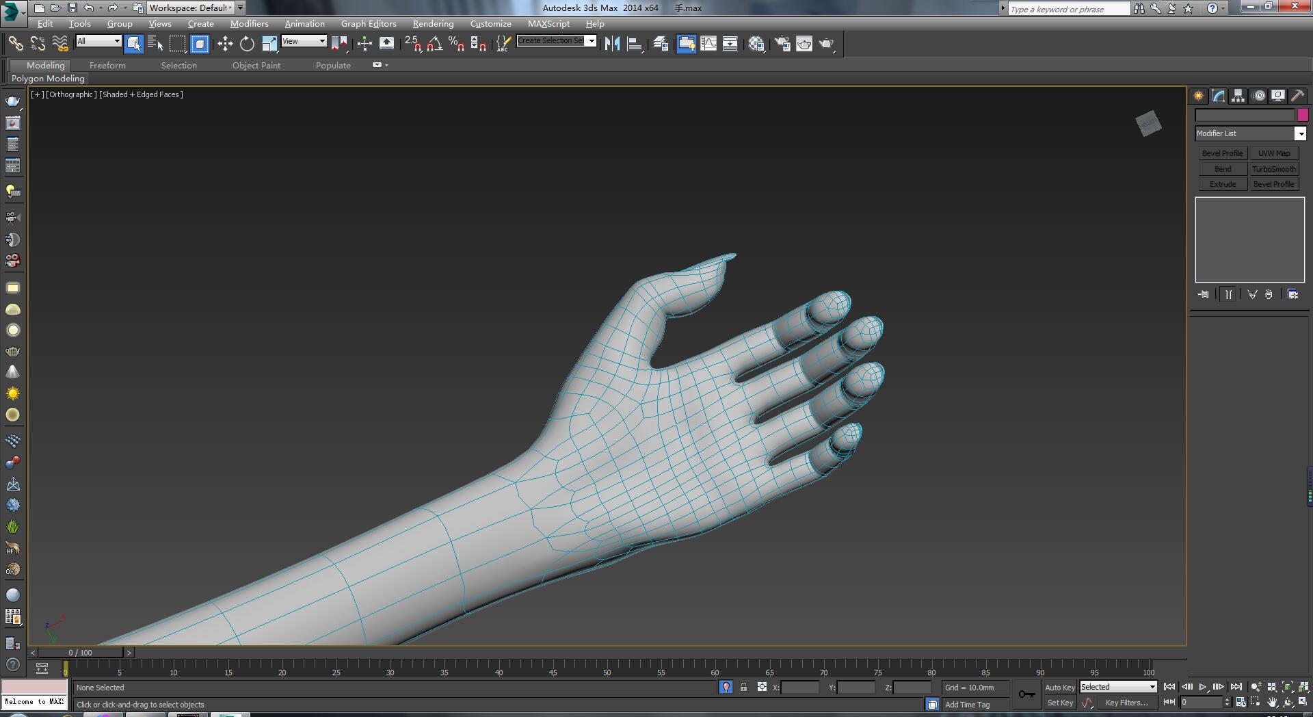Click the Select and Link icon
Image resolution: width=1313 pixels, height=717 pixels.
coord(15,44)
